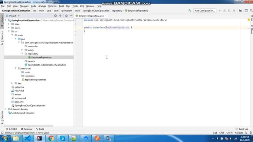Open the Build menu
The height and width of the screenshot is (142, 253).
point(61,6)
